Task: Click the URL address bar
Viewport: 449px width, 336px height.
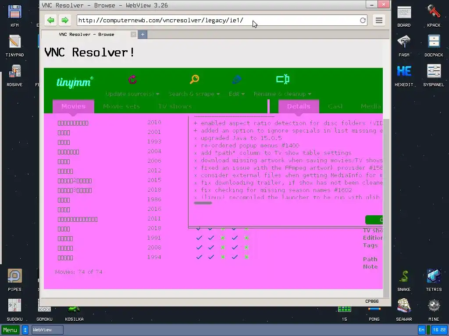Action: click(217, 20)
